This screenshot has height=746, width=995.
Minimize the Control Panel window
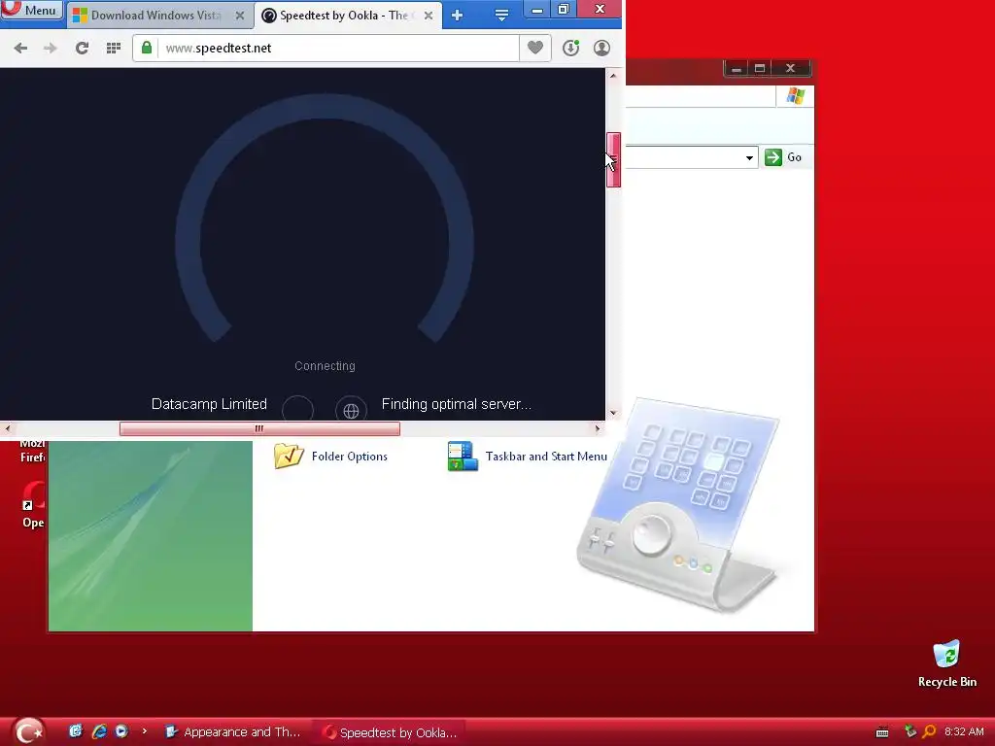tap(737, 69)
